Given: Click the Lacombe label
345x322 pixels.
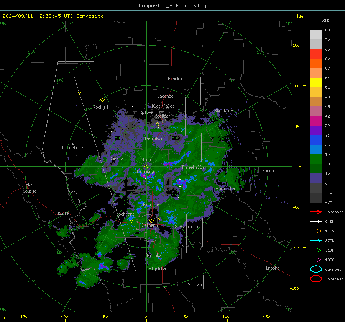Looking at the screenshot, I should point(165,96).
